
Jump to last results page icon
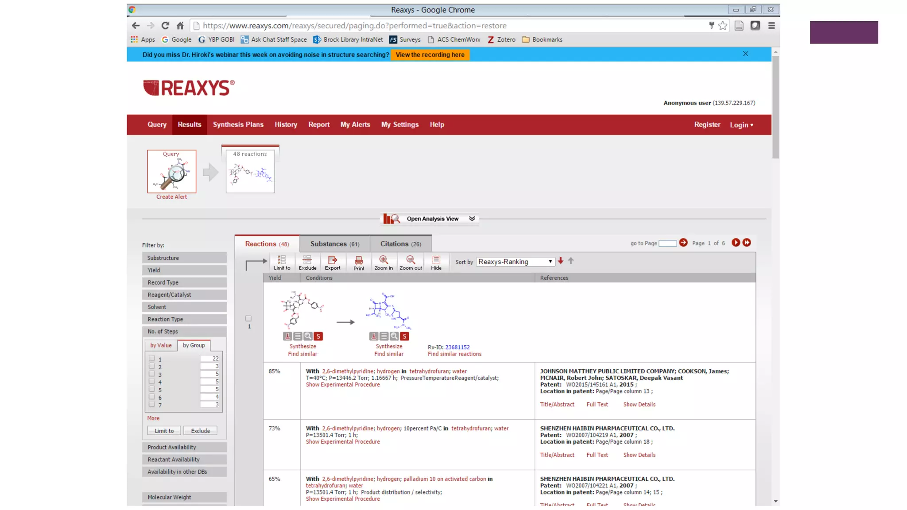(x=747, y=243)
